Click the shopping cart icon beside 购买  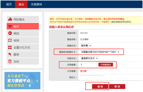pos(10,26)
